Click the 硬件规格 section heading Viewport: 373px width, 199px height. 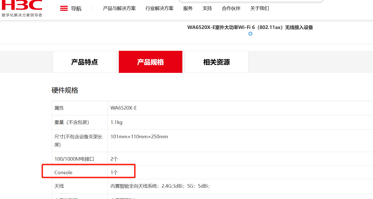point(65,90)
